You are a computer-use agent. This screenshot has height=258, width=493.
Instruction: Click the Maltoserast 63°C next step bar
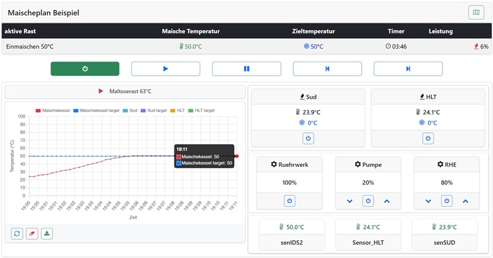pyautogui.click(x=124, y=92)
